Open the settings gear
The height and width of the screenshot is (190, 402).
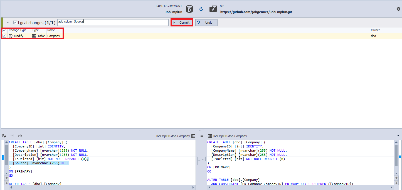[398, 9]
